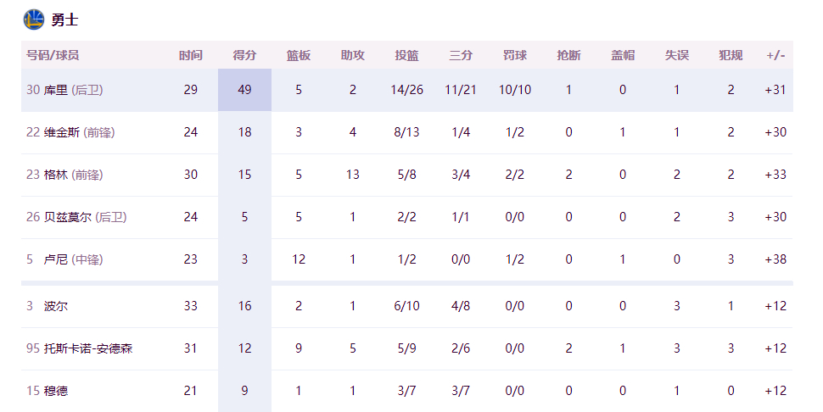The width and height of the screenshot is (823, 412).
Task: Click player name 穆德
Action: [x=56, y=391]
